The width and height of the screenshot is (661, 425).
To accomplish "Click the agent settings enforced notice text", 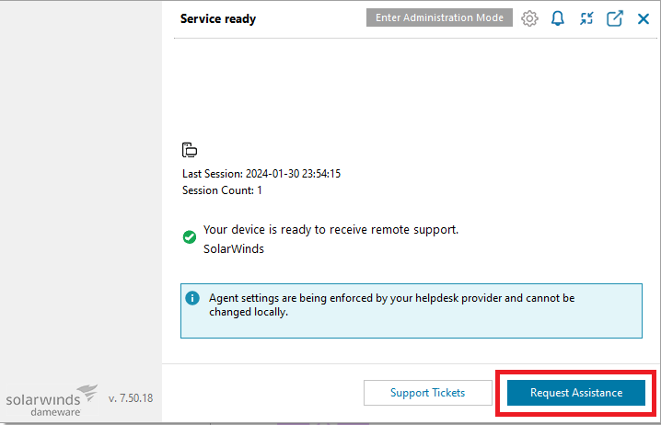I will point(391,305).
